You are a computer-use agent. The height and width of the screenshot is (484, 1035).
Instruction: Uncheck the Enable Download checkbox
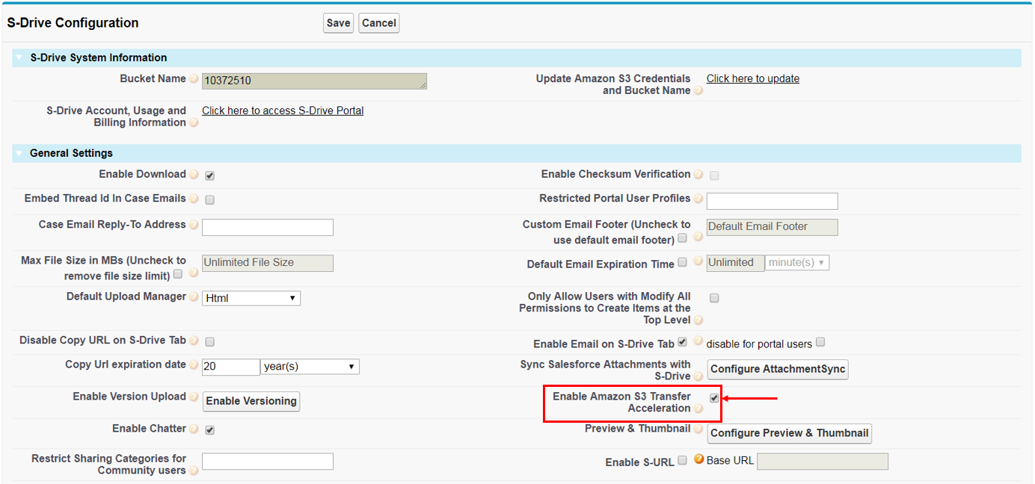pos(210,176)
